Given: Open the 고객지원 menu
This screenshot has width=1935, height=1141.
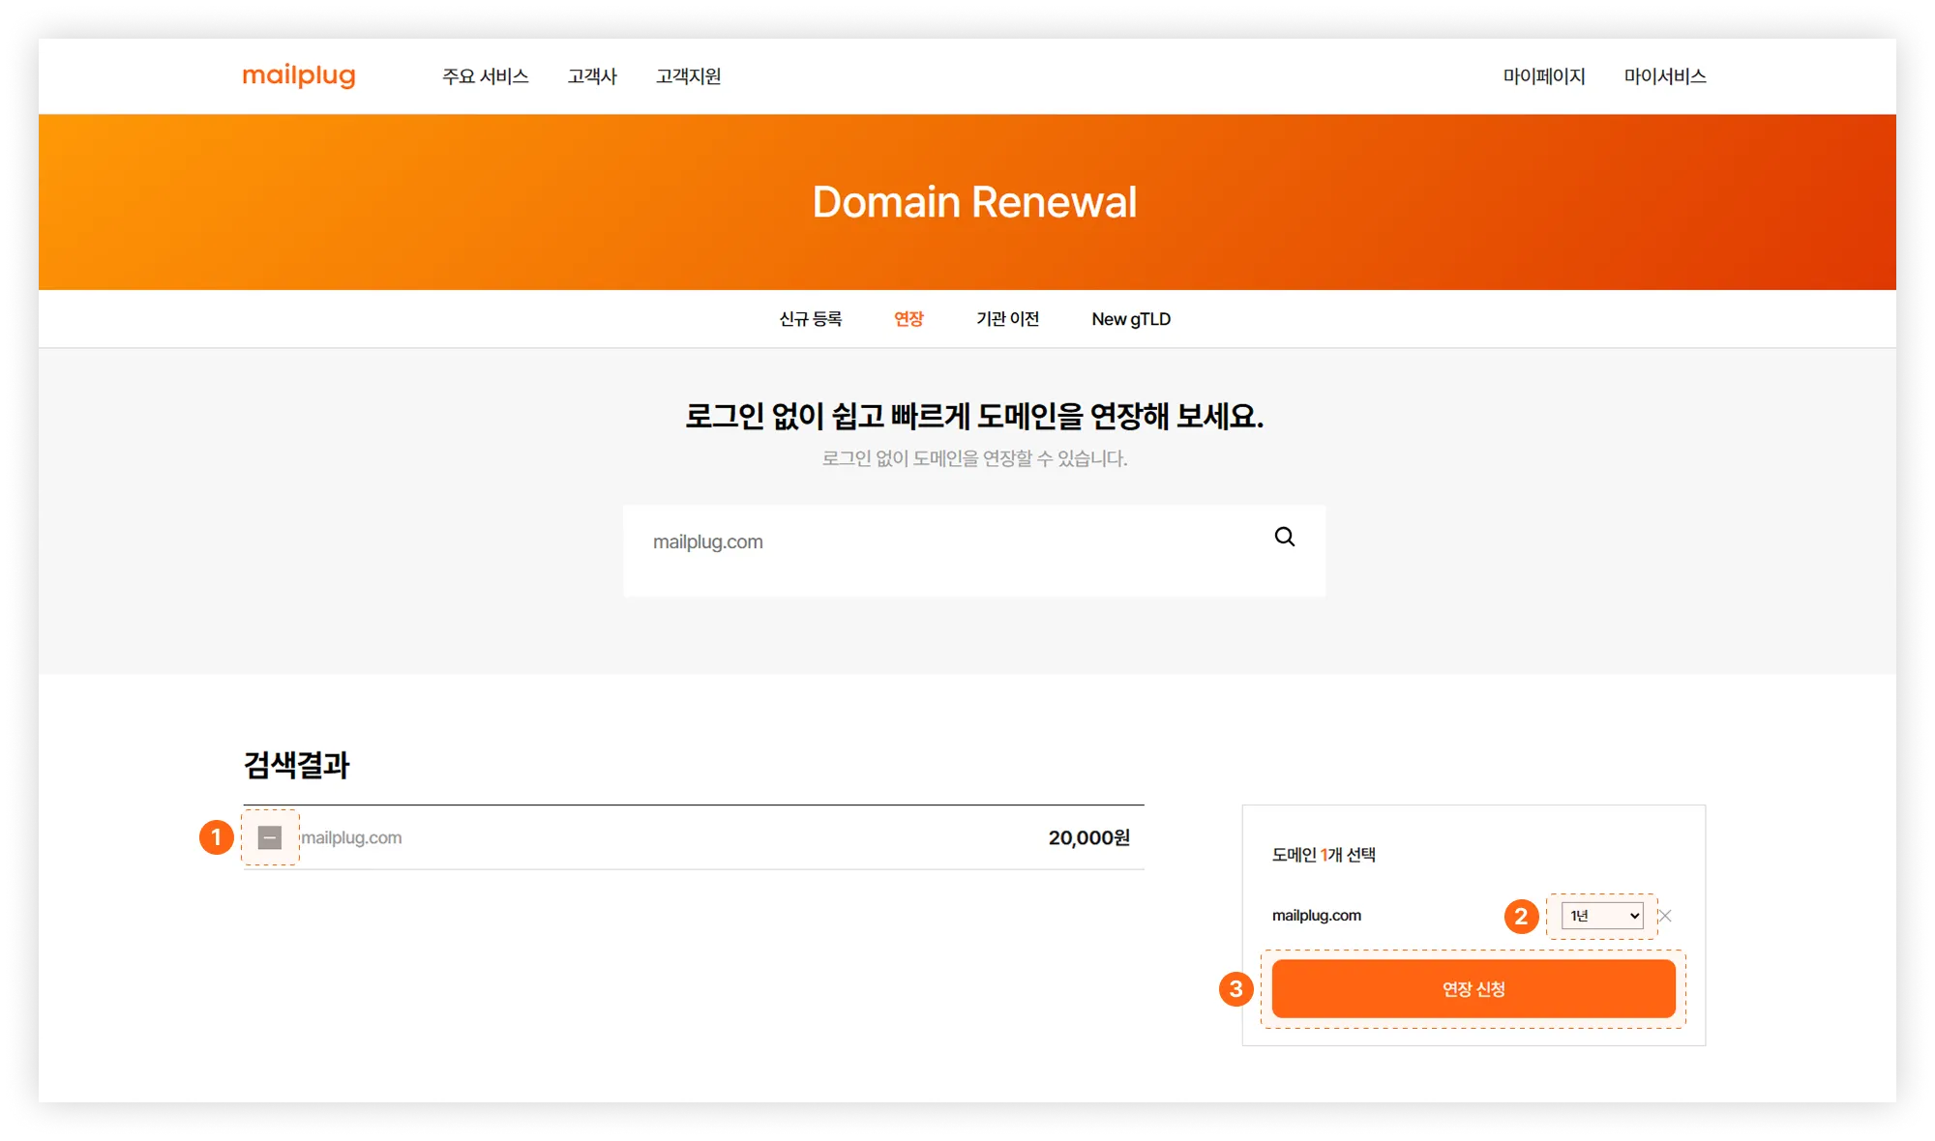Looking at the screenshot, I should [x=688, y=76].
